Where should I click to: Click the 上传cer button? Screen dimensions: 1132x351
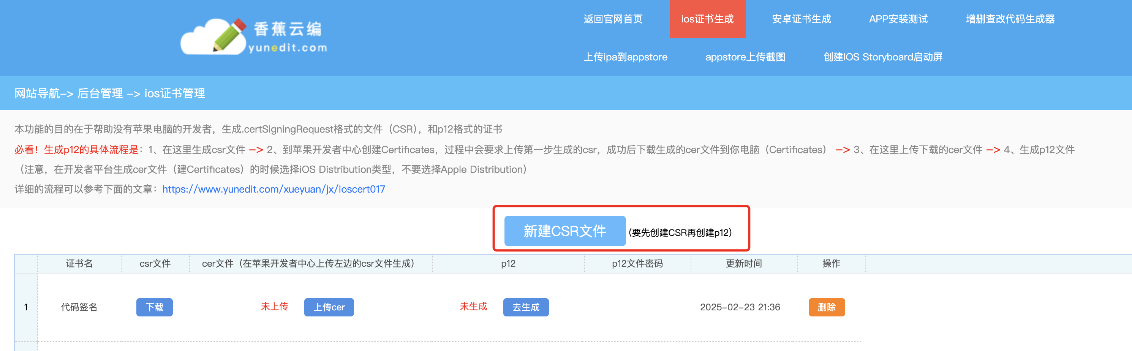pos(329,307)
